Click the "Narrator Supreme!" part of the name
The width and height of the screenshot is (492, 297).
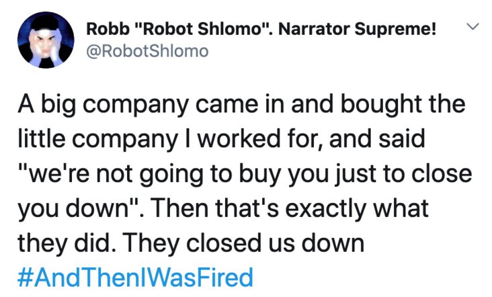(x=358, y=30)
